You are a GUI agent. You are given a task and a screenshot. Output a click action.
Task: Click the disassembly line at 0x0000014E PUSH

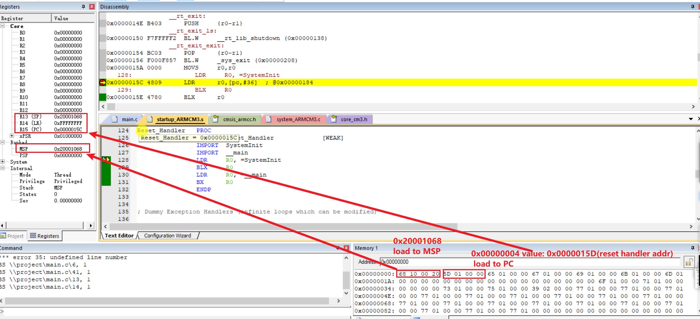[174, 23]
